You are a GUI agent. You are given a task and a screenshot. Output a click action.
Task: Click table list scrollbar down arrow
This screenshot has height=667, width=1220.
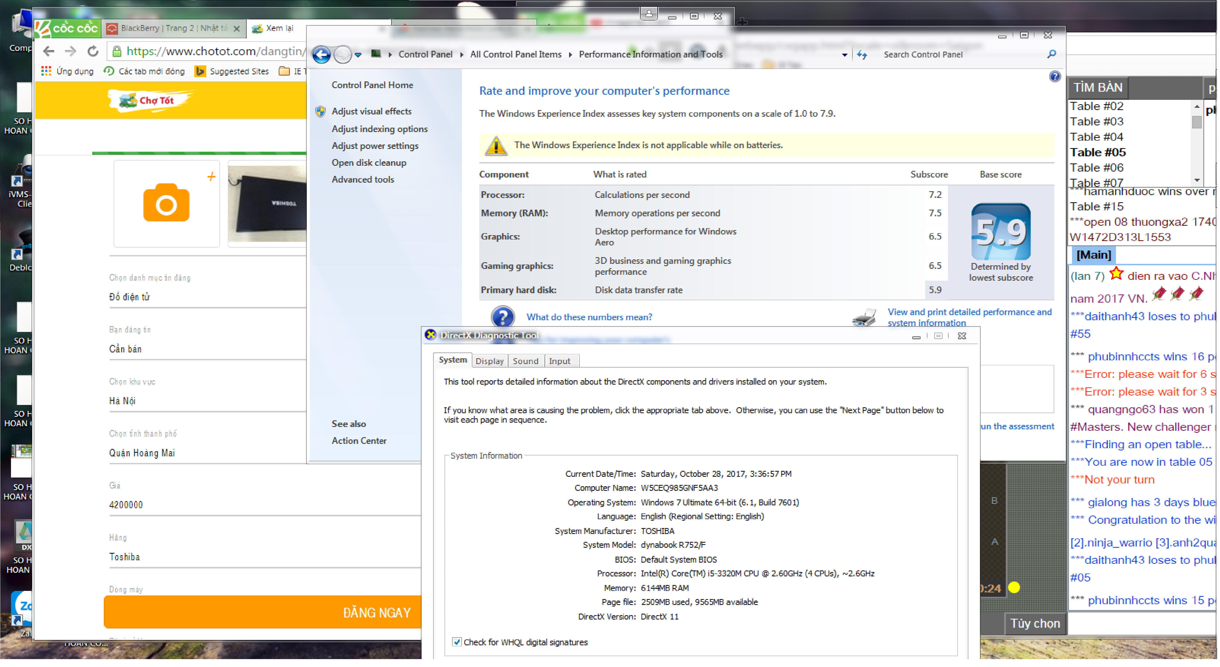1197,180
